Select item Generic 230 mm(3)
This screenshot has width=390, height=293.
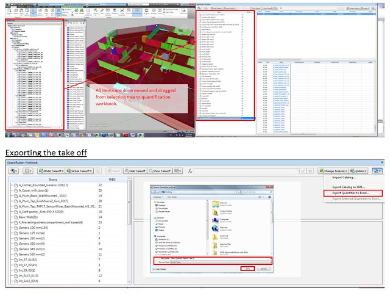pyautogui.click(x=32, y=239)
